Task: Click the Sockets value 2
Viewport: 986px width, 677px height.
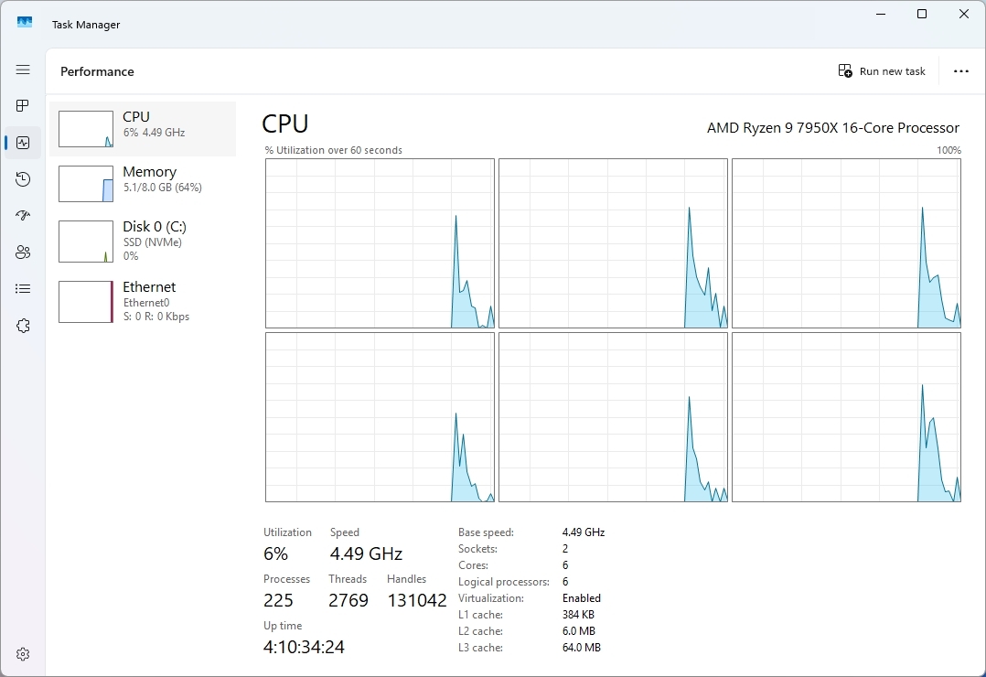Action: click(565, 549)
